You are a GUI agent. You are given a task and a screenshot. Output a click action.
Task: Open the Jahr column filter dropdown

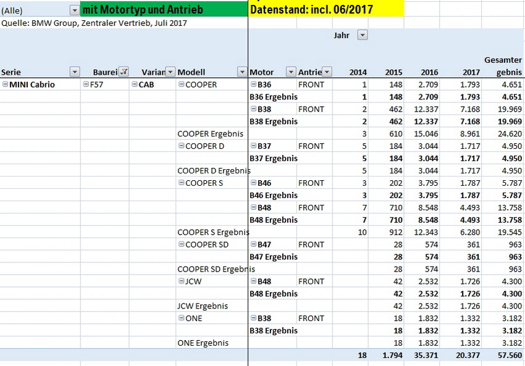363,35
